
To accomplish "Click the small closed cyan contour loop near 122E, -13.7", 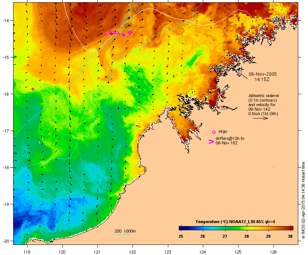I will [x=136, y=7].
